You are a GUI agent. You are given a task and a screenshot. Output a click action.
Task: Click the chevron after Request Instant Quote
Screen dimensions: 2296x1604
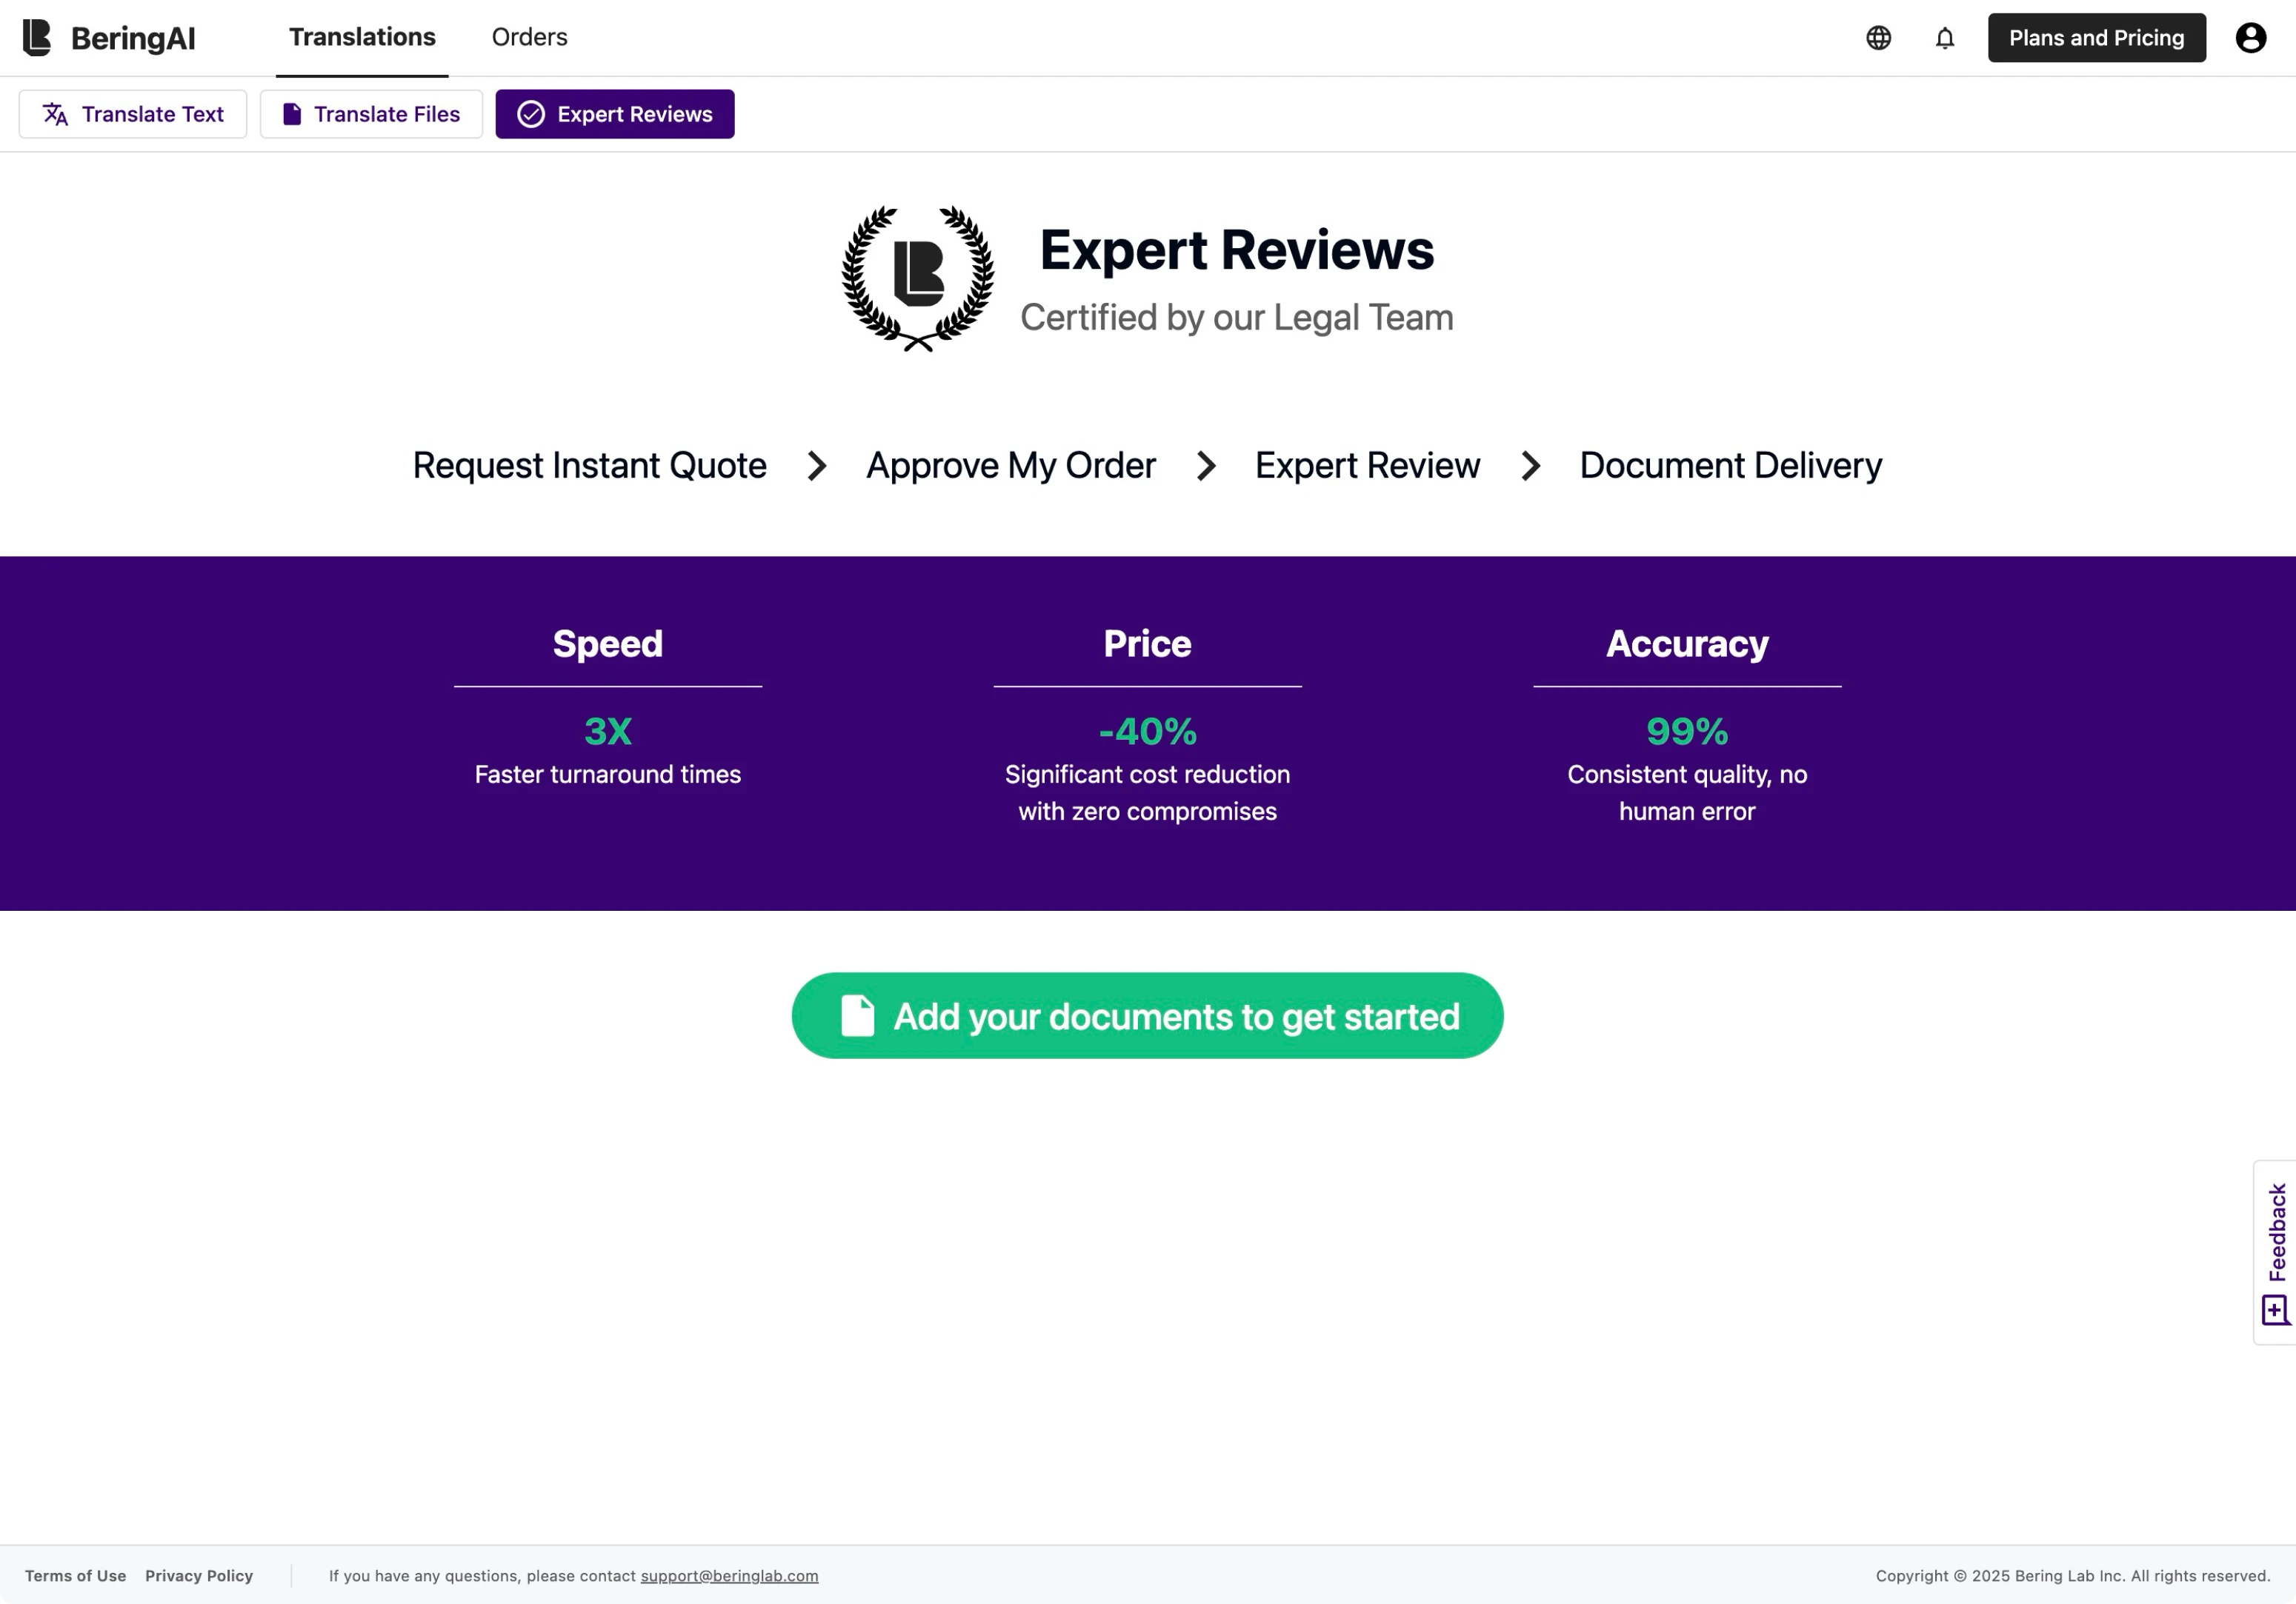pyautogui.click(x=817, y=466)
